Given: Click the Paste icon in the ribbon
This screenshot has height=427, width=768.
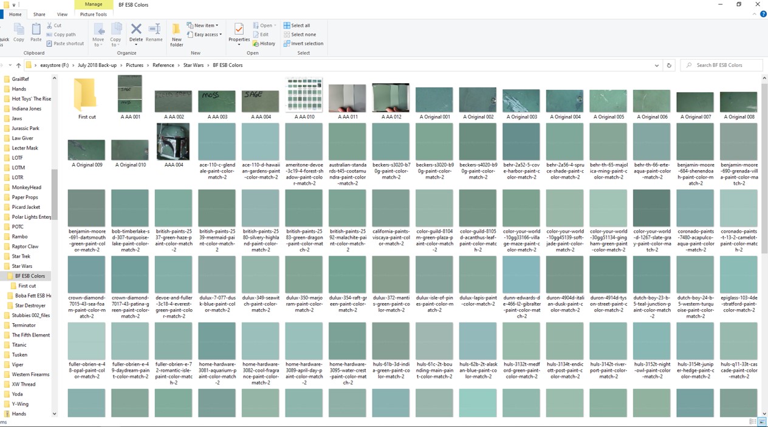Looking at the screenshot, I should pyautogui.click(x=36, y=29).
